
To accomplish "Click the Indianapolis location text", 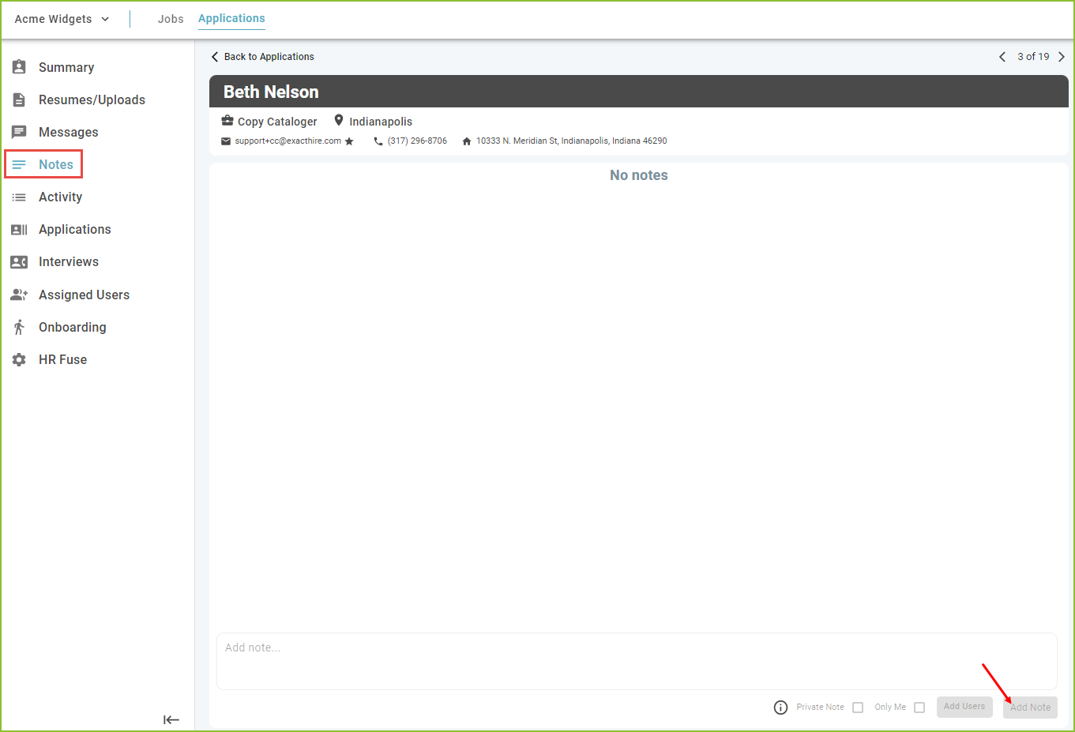I will (x=381, y=122).
